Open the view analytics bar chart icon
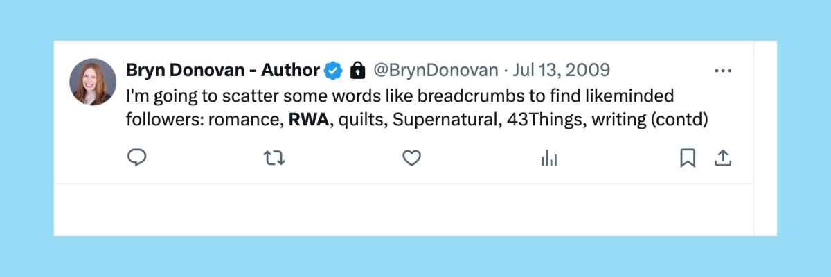 pos(549,159)
